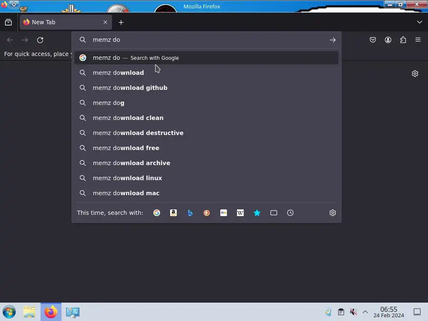
Task: Select 'memz do — Search with Google' suggestion
Action: 206,58
